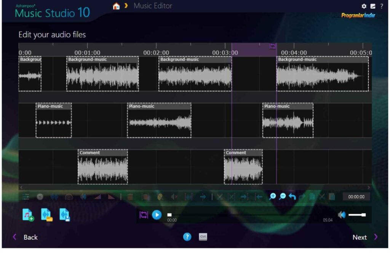Click the zoom out magnifier icon
The image size is (390, 260).
[x=282, y=196]
